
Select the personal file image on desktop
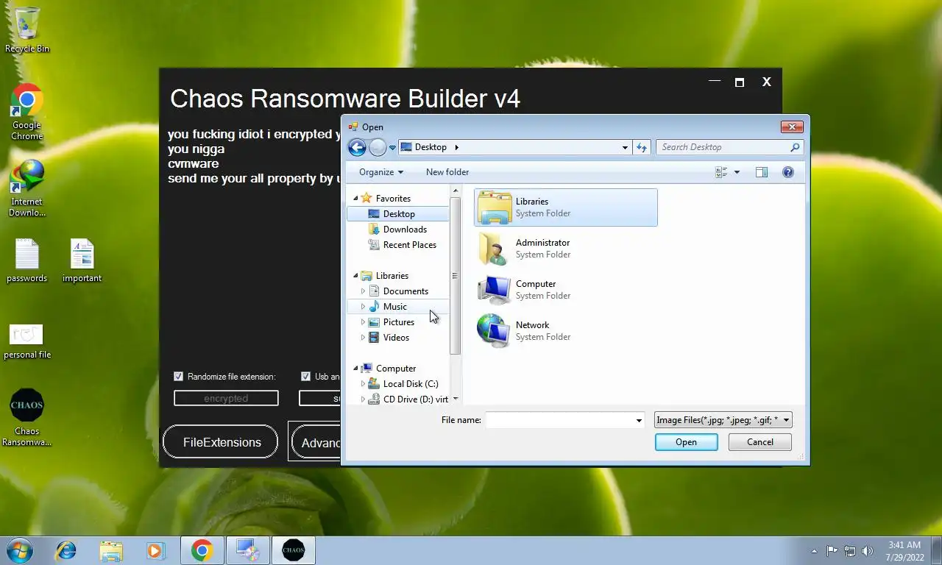coord(27,341)
